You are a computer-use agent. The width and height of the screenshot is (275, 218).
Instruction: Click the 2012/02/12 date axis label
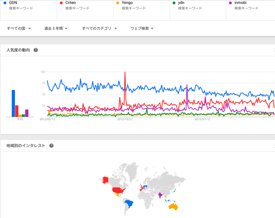pyautogui.click(x=47, y=119)
